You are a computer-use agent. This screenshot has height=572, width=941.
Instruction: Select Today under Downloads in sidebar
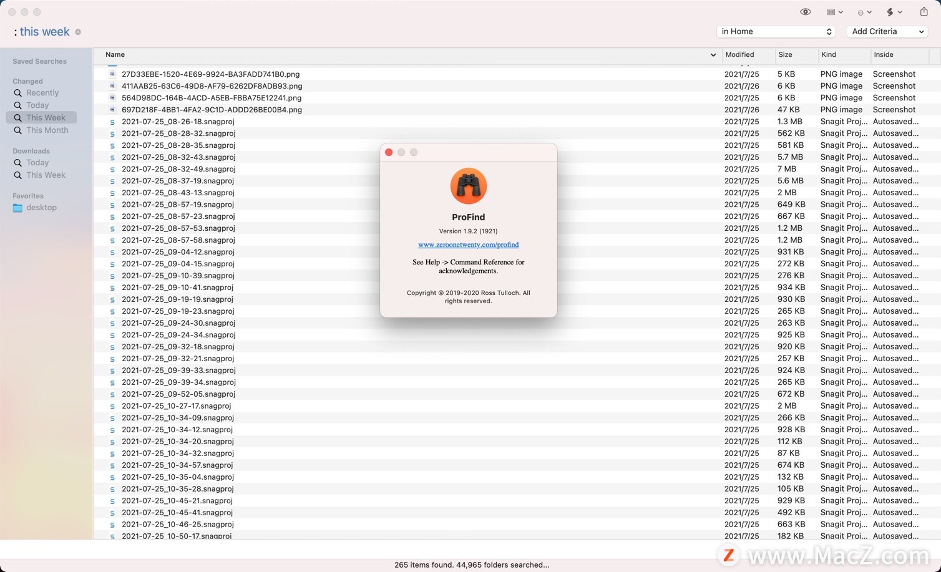point(37,163)
